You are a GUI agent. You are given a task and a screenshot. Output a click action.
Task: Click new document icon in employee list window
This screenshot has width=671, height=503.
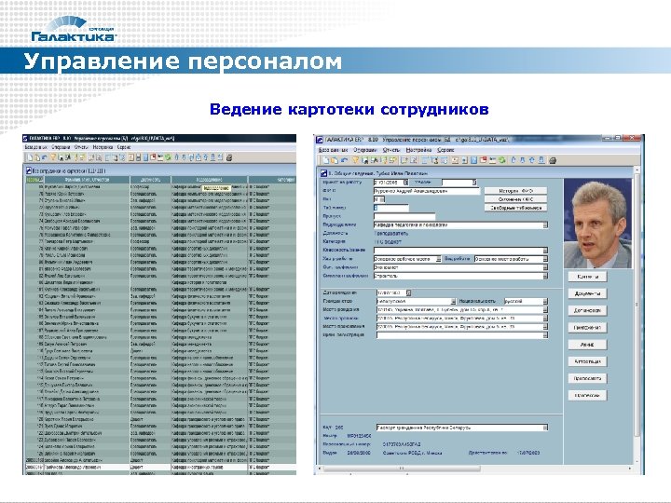[30, 157]
